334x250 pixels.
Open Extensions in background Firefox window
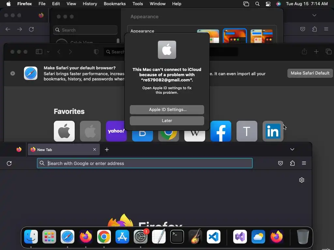(314, 29)
